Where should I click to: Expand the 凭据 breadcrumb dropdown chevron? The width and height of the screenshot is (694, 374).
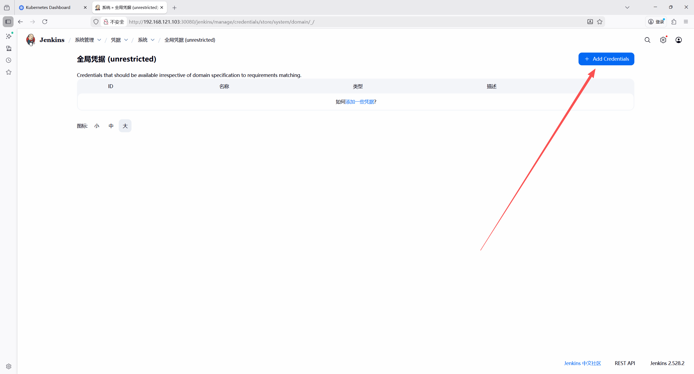[126, 40]
